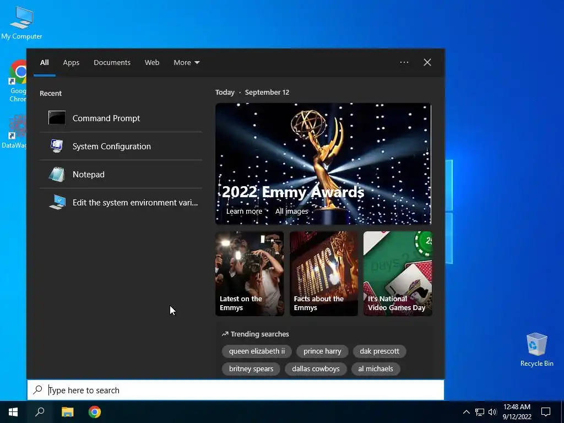Open the search options ellipsis menu
The image size is (564, 423).
(404, 62)
